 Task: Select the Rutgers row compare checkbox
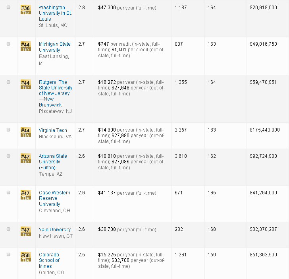(x=8, y=82)
